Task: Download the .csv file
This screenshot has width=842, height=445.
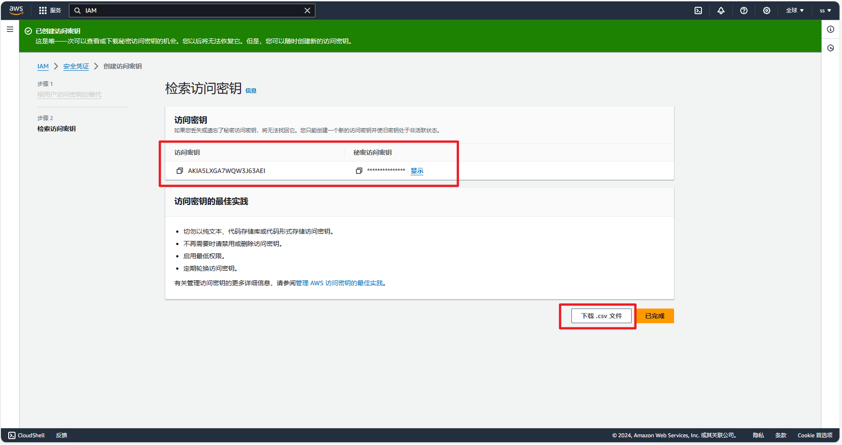Action: 601,316
